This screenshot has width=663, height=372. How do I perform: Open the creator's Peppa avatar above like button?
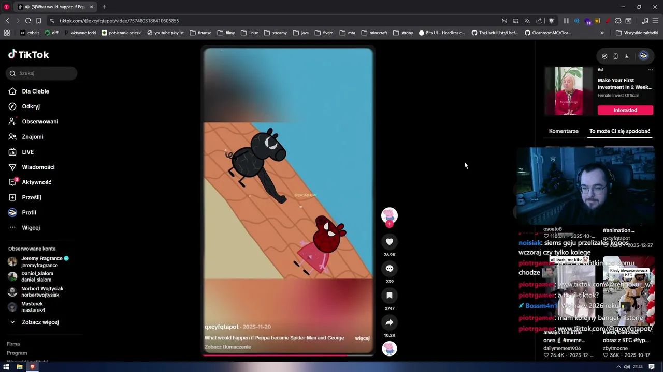click(390, 215)
